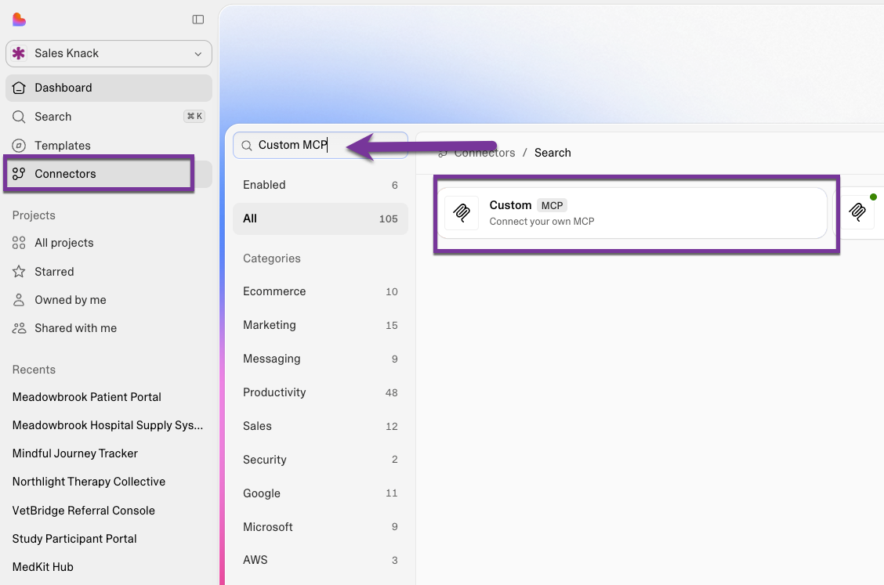
Task: Open Mindful Journey Tracker project
Action: [x=75, y=453]
